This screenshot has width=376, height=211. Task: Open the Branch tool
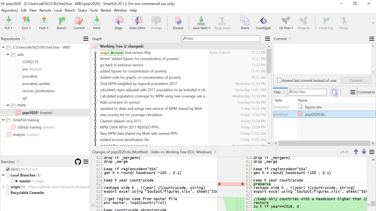pos(61,23)
